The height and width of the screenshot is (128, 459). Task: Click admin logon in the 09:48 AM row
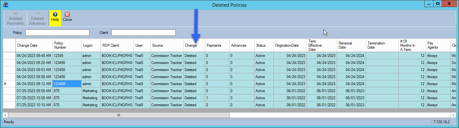91,56
